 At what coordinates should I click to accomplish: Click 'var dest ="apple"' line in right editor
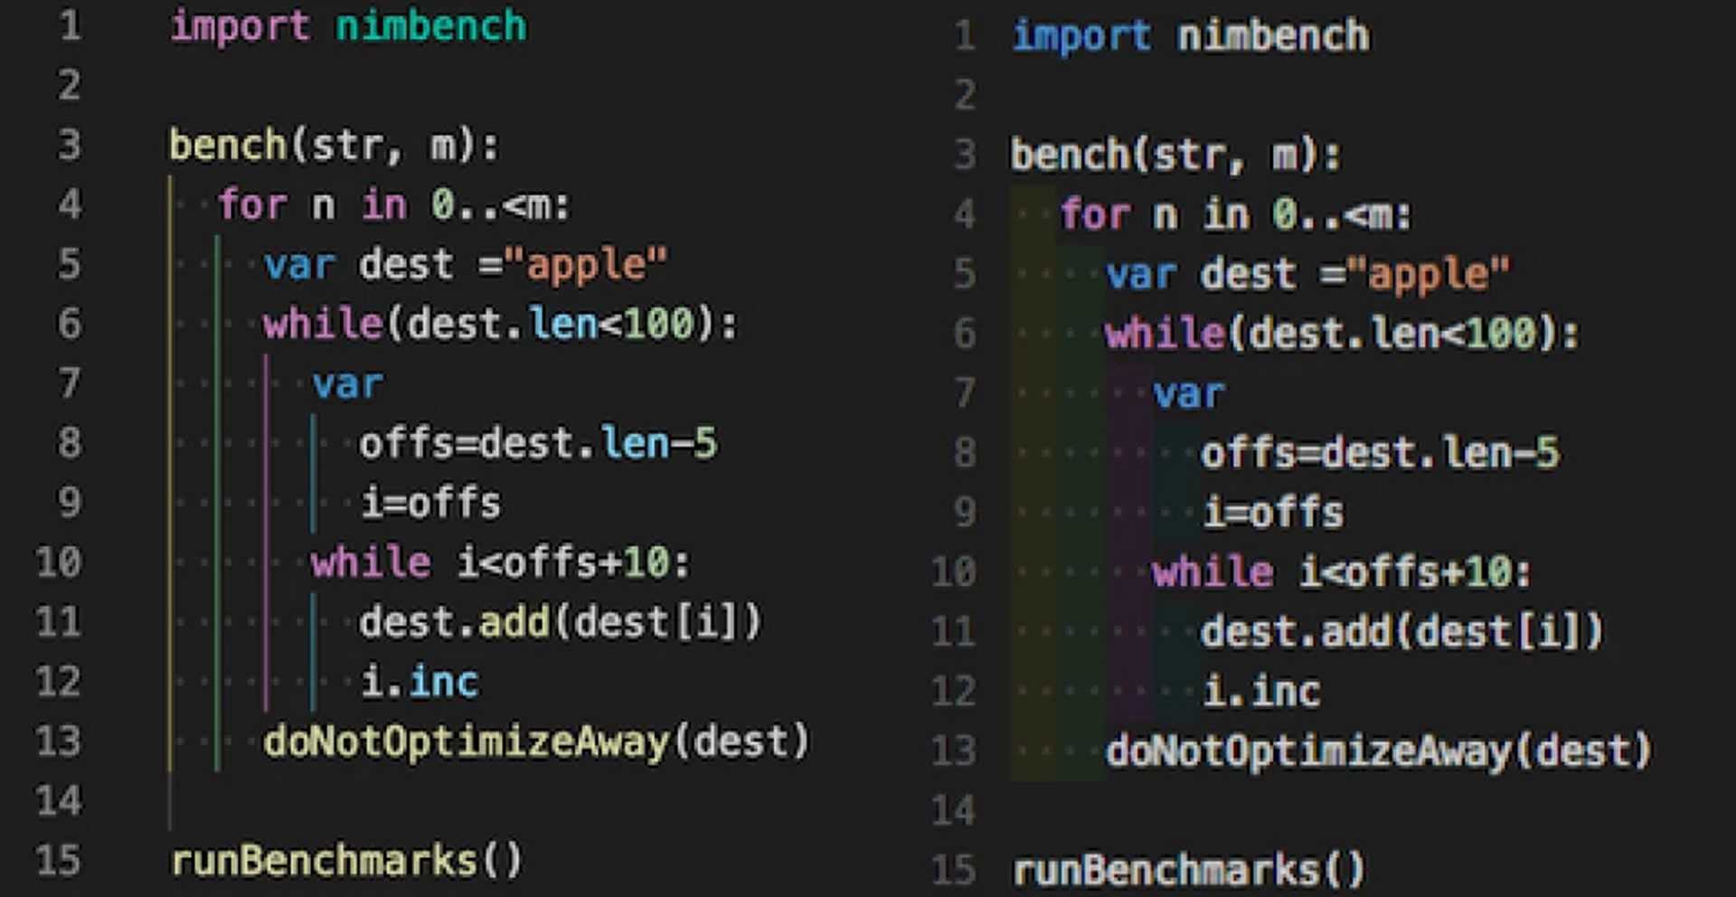1307,275
